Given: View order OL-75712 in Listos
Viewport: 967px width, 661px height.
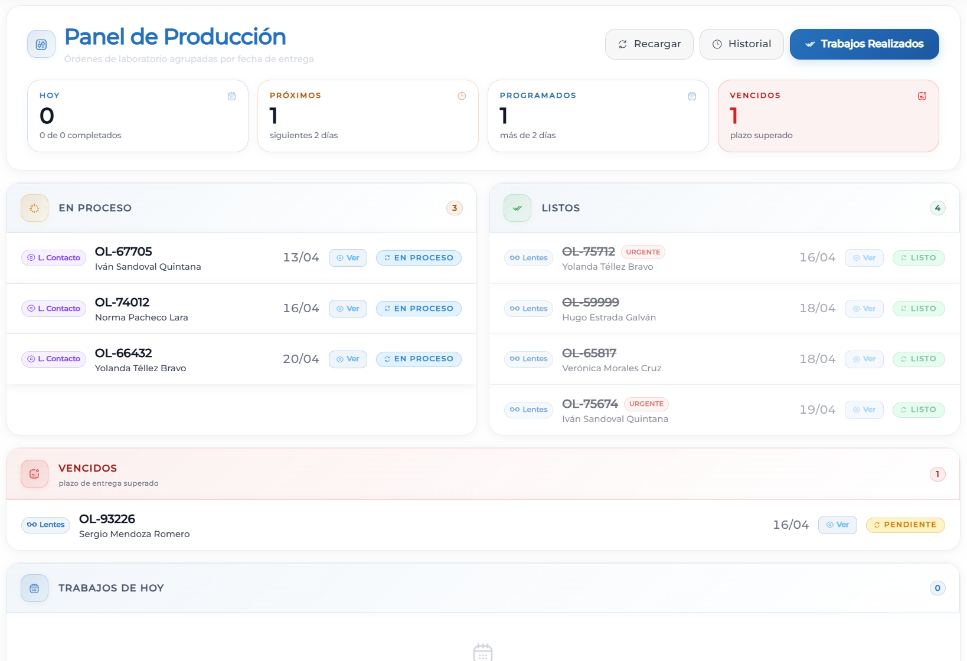Looking at the screenshot, I should point(864,258).
